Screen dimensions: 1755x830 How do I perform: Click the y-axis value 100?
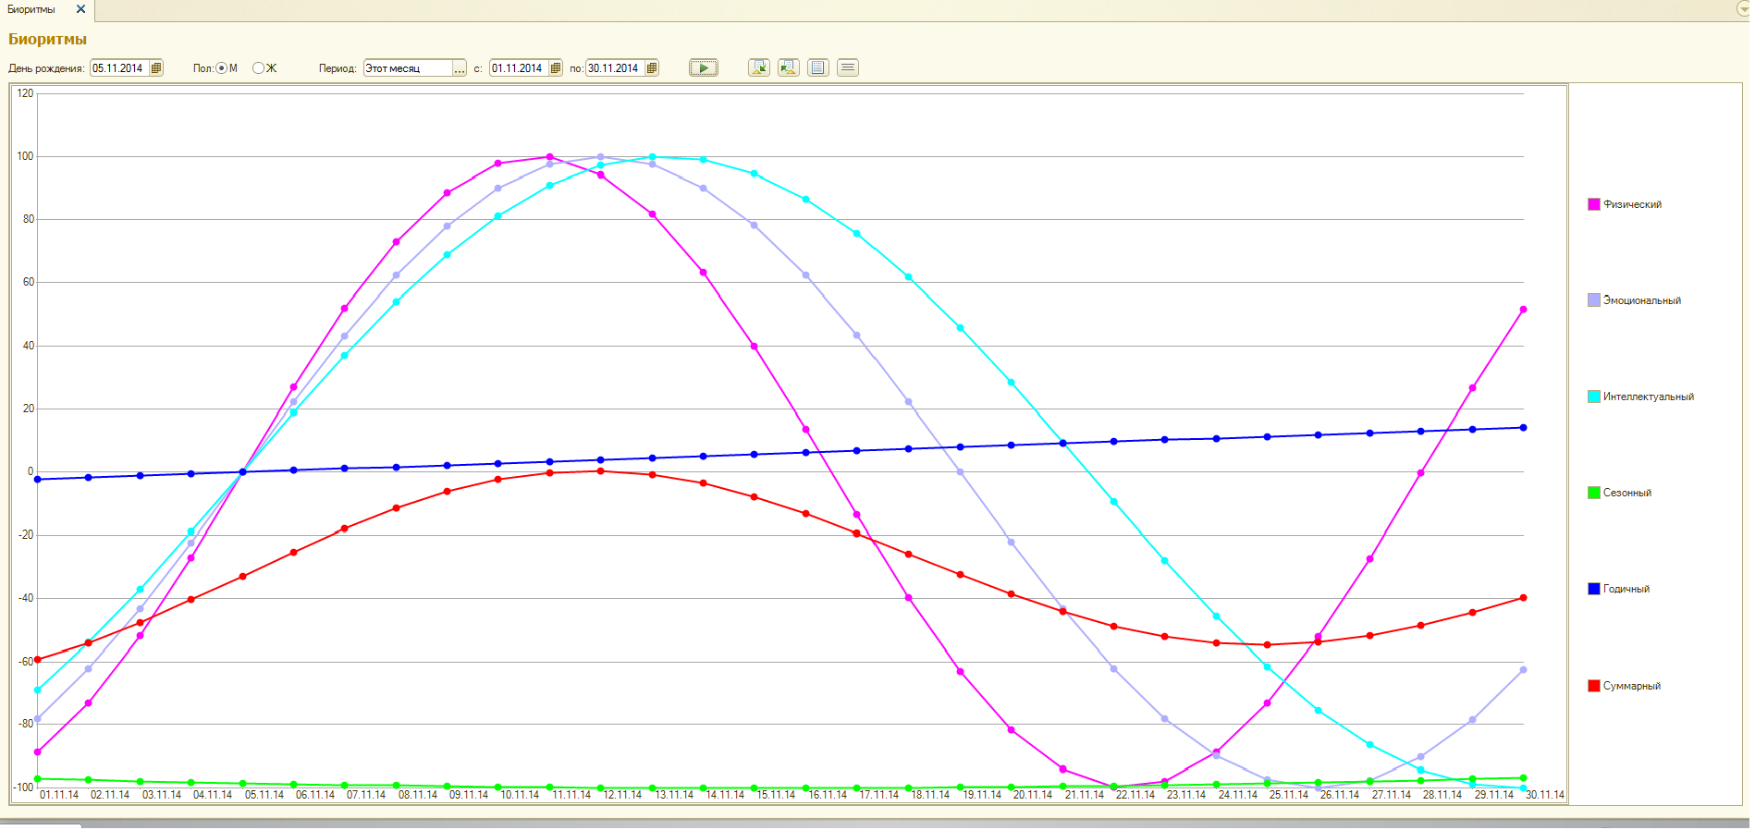point(25,156)
